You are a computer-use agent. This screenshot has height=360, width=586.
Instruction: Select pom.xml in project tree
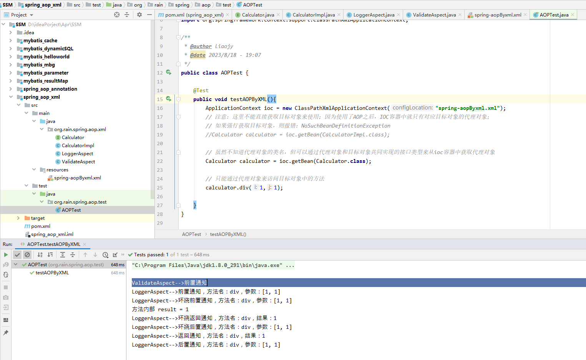point(40,226)
